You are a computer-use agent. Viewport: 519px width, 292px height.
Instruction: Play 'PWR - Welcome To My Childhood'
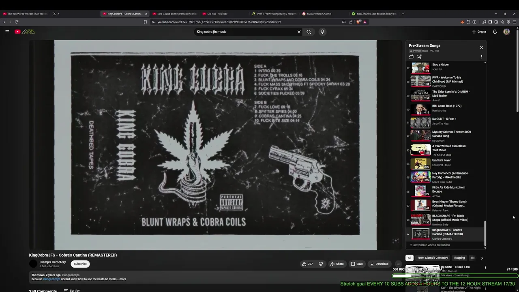445,82
